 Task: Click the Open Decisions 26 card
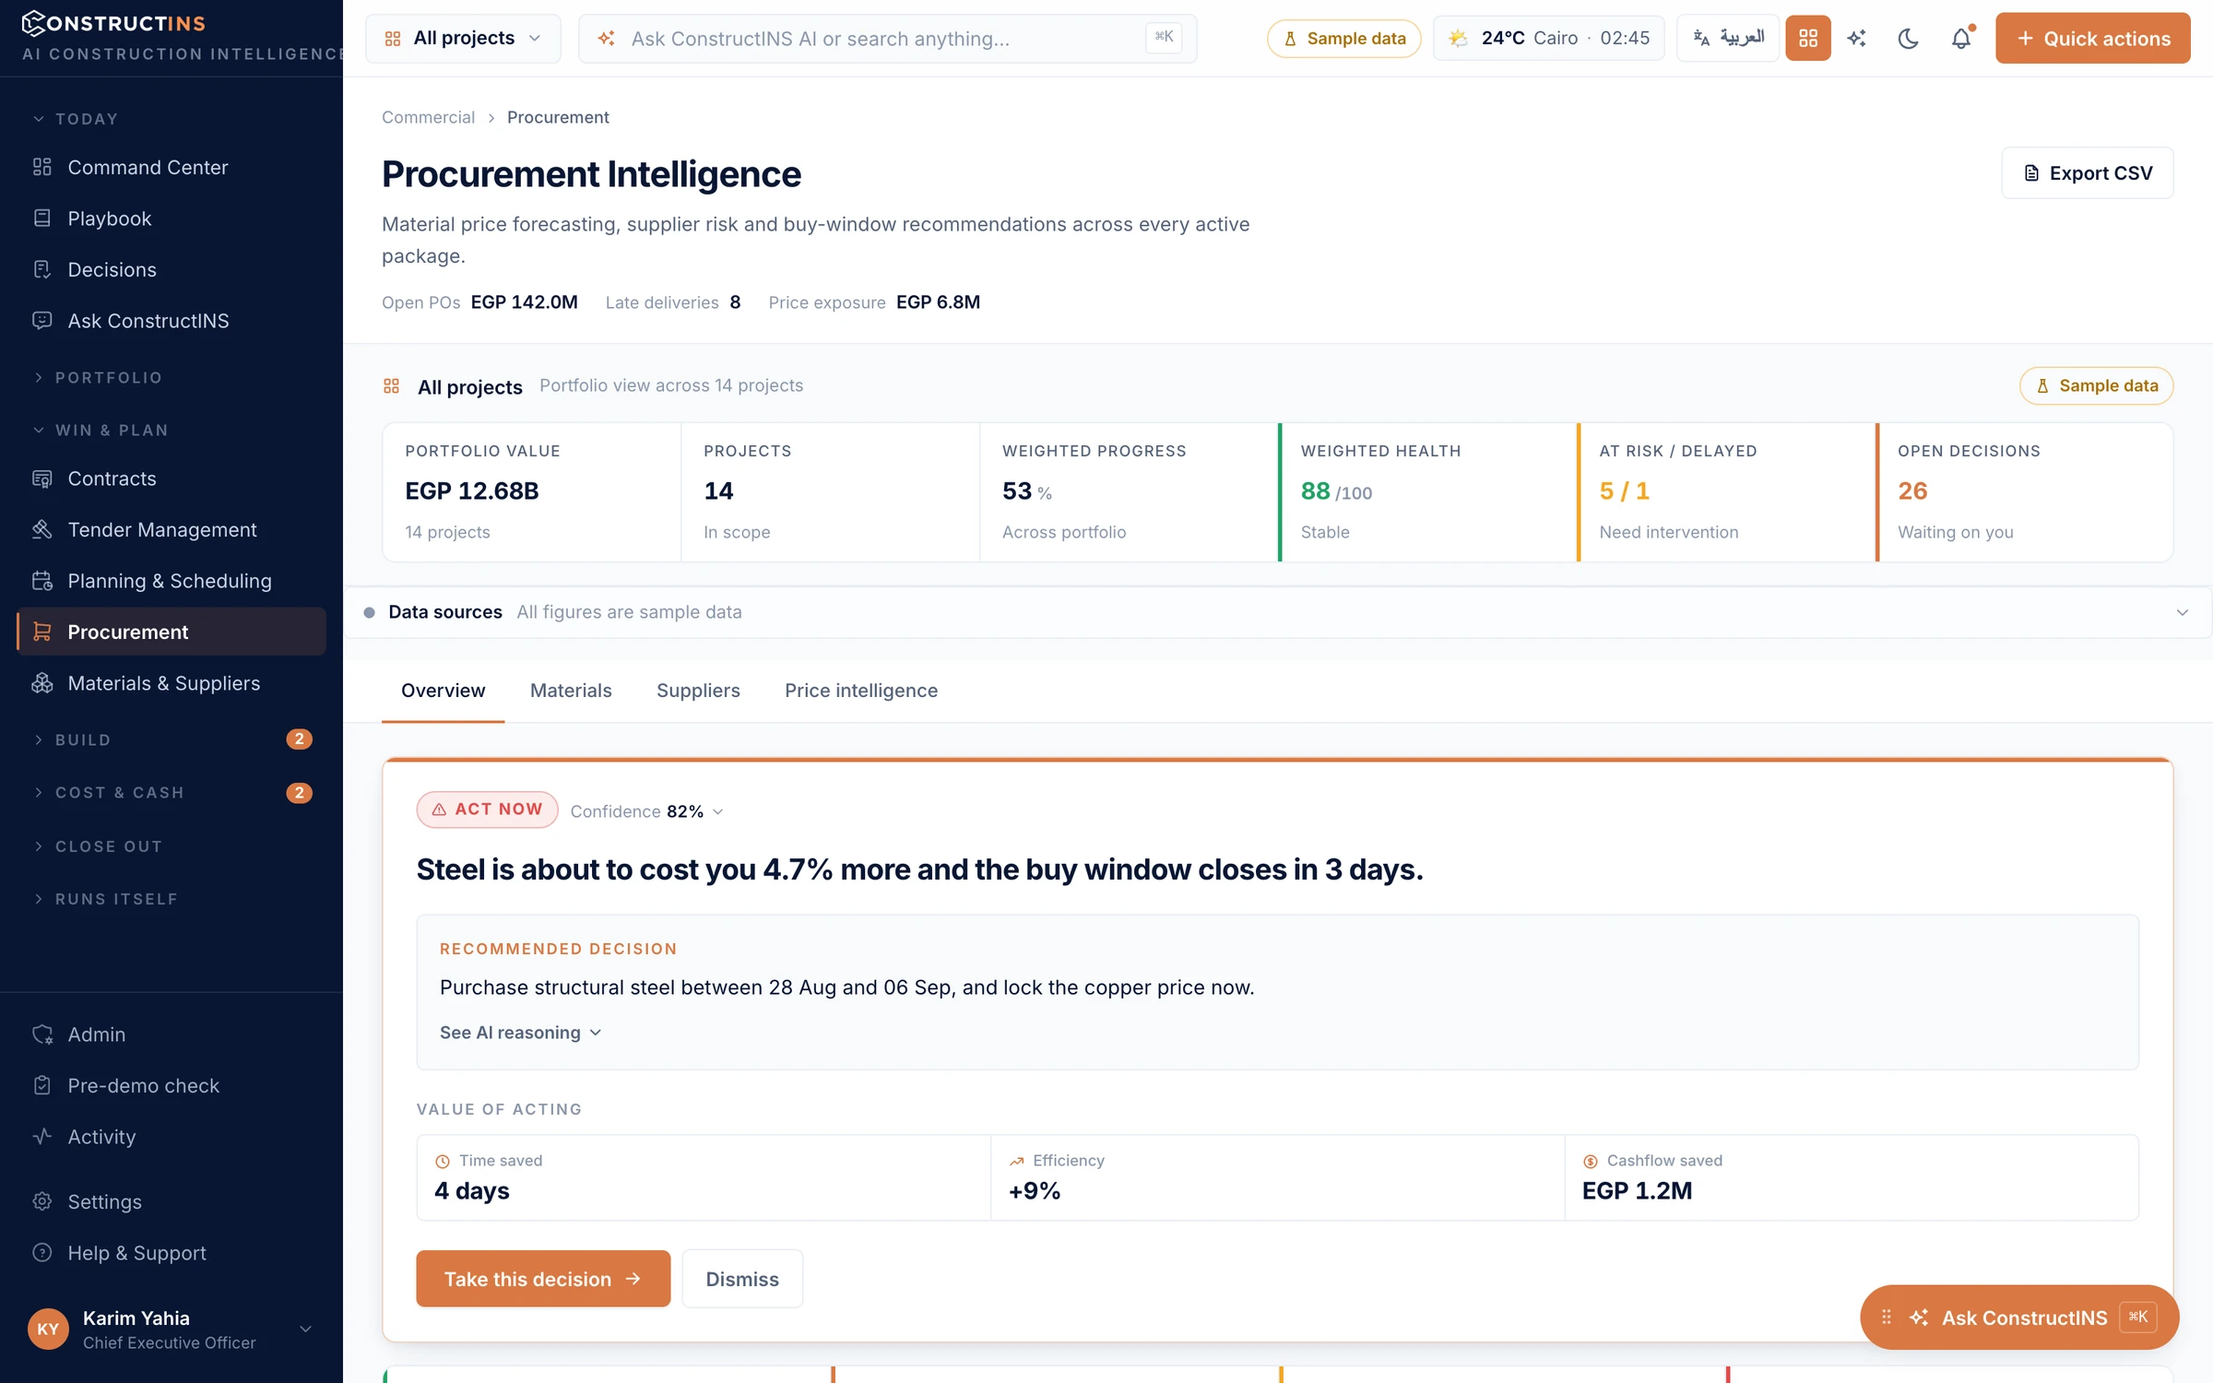coord(2025,491)
